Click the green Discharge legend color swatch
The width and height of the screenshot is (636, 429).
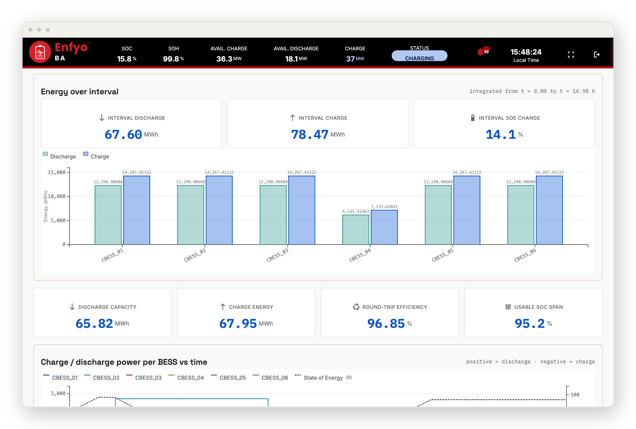pos(45,154)
